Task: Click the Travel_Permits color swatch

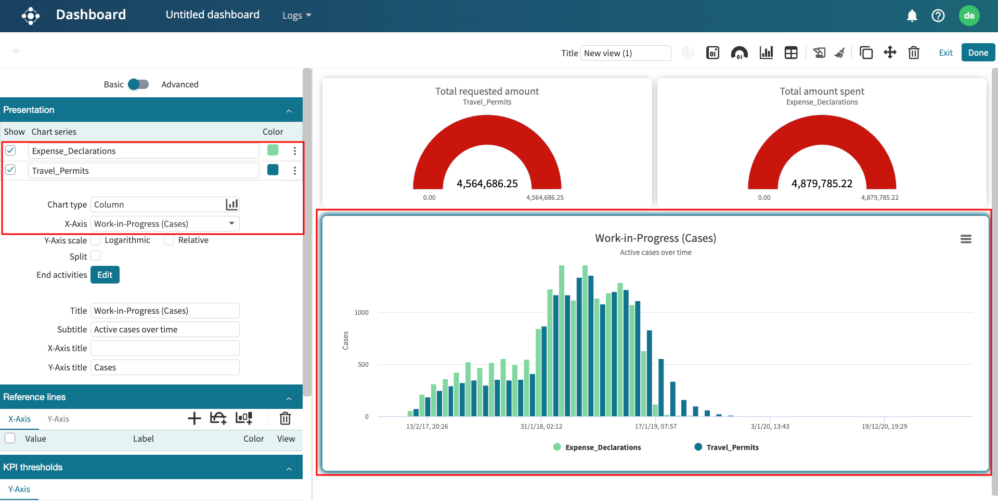Action: (273, 170)
